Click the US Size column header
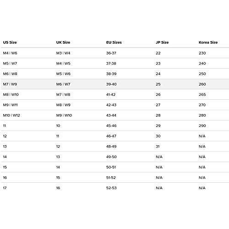This screenshot has height=229, width=229. (10, 42)
